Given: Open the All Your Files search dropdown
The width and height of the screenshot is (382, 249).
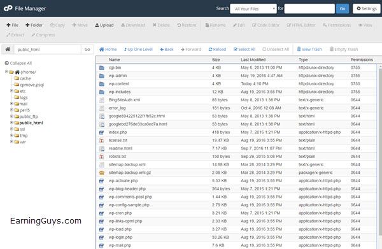Looking at the screenshot, I should click(253, 9).
